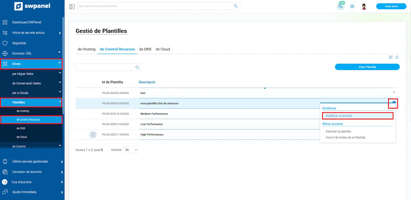Open the user avatar profile

coord(364,6)
